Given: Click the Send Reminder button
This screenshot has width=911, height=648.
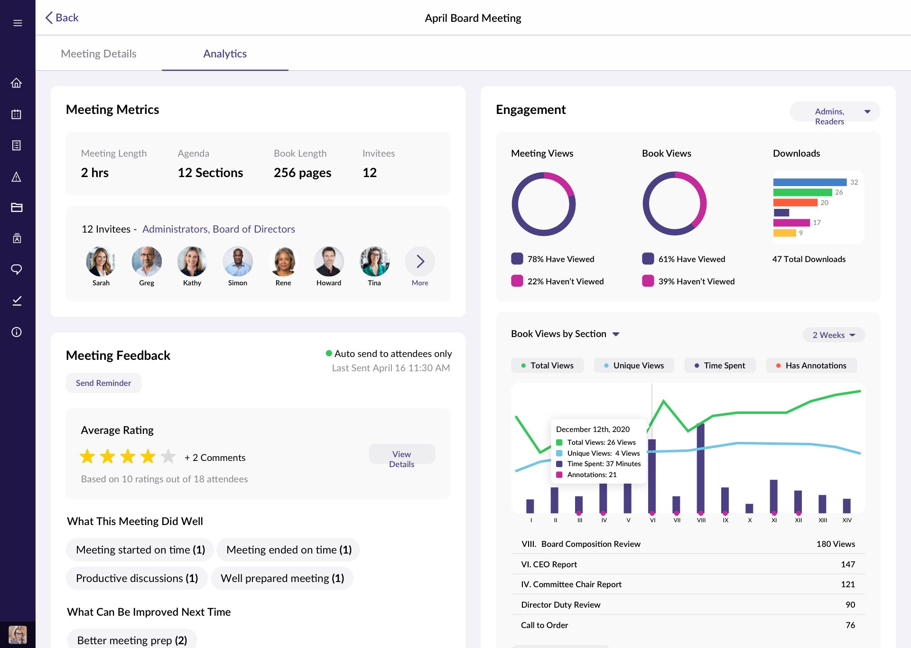Looking at the screenshot, I should 103,383.
